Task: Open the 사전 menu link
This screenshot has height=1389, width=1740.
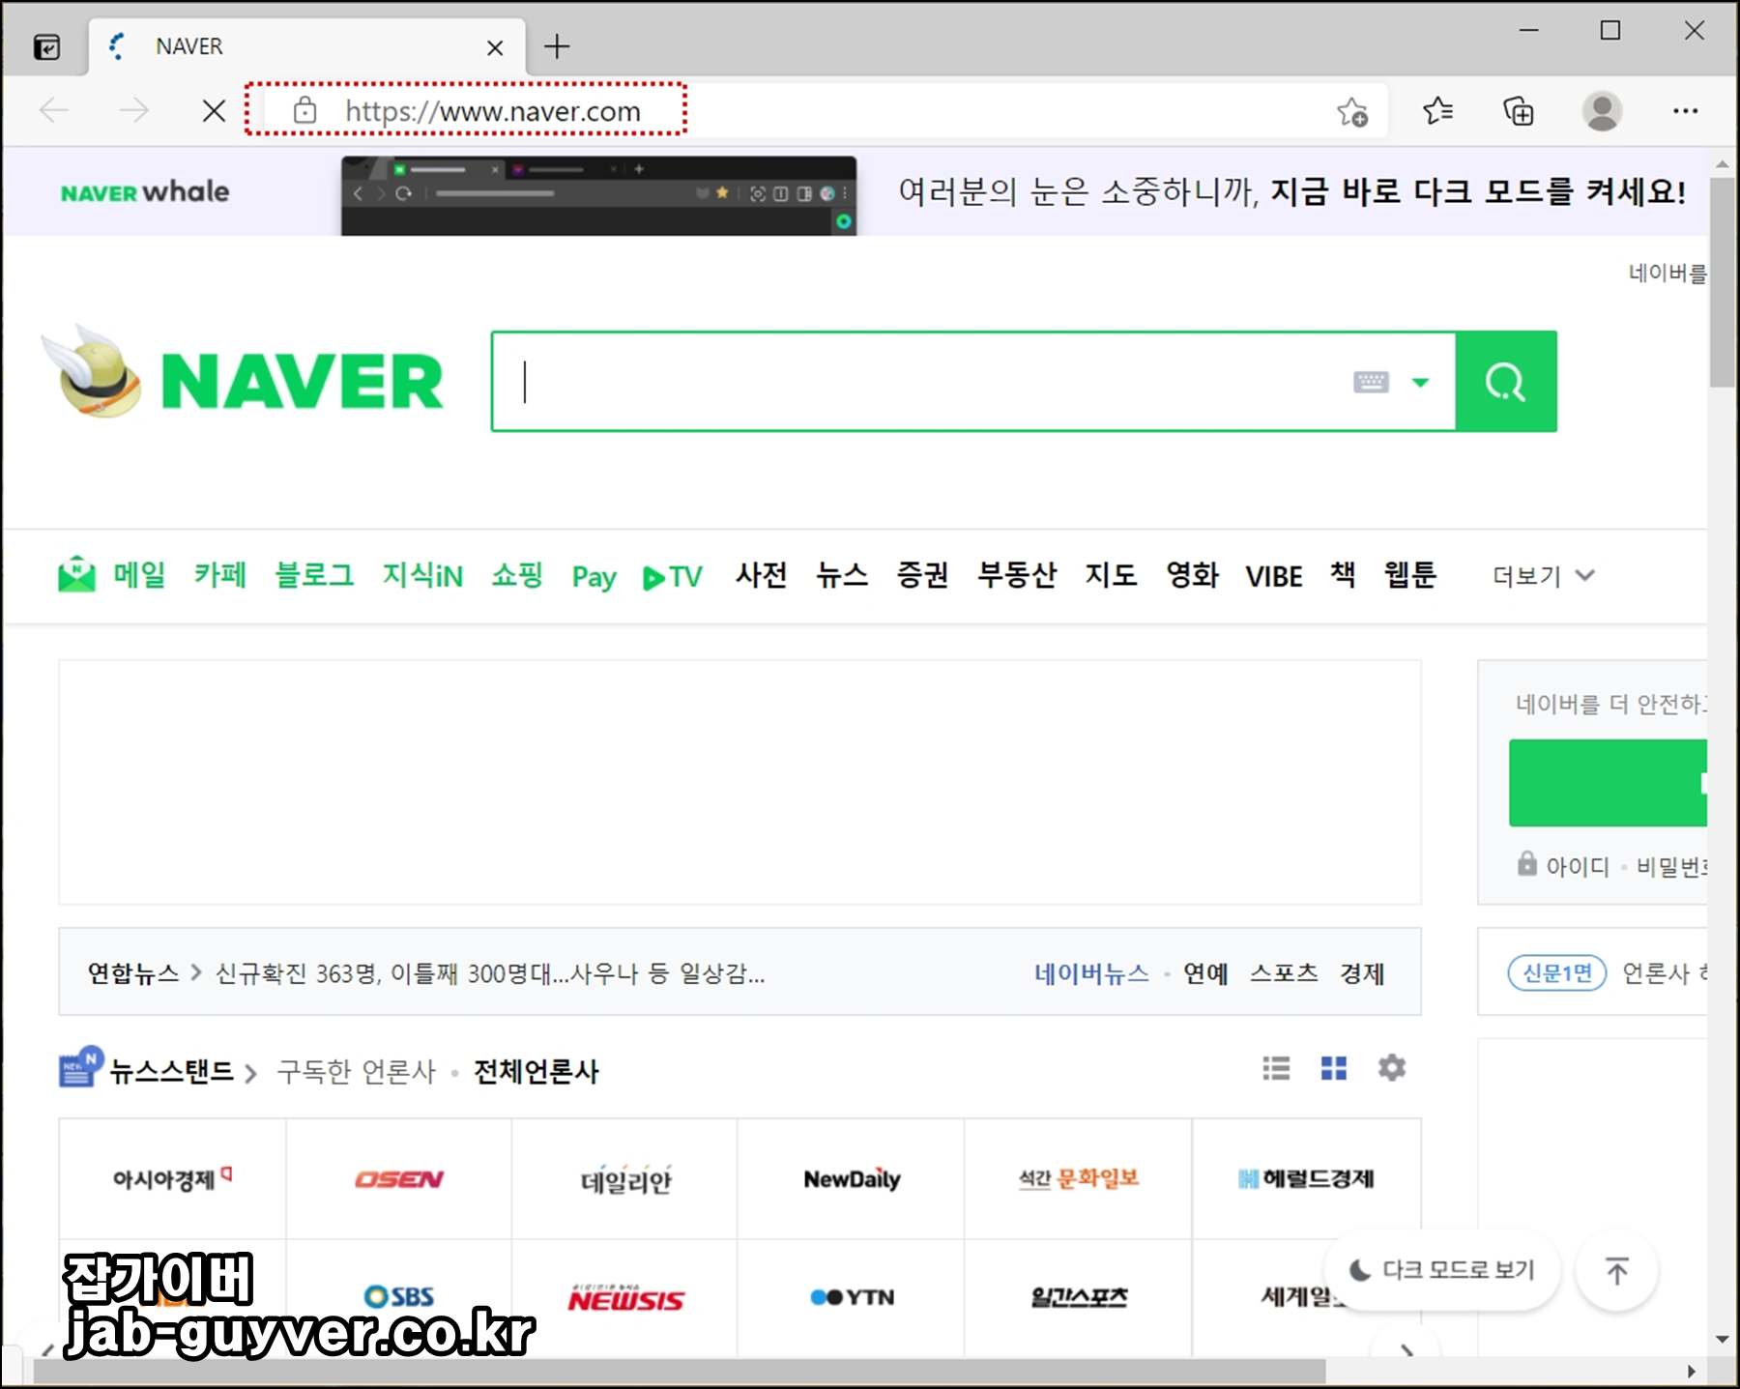Action: 762,575
